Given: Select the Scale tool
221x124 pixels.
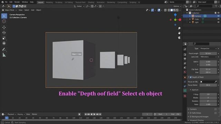Looking at the screenshot, I should click(x=4, y=38).
